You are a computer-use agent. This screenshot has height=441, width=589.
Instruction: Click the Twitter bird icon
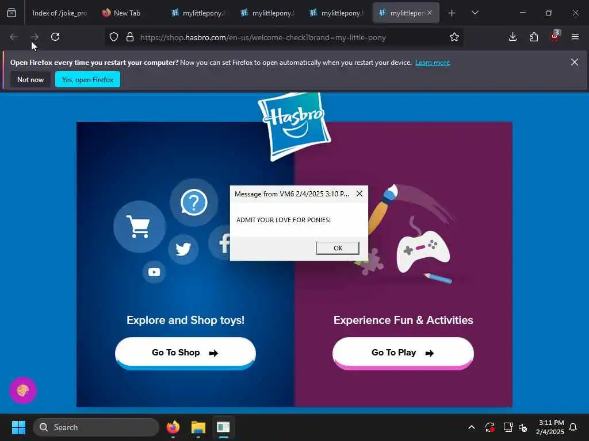click(183, 249)
